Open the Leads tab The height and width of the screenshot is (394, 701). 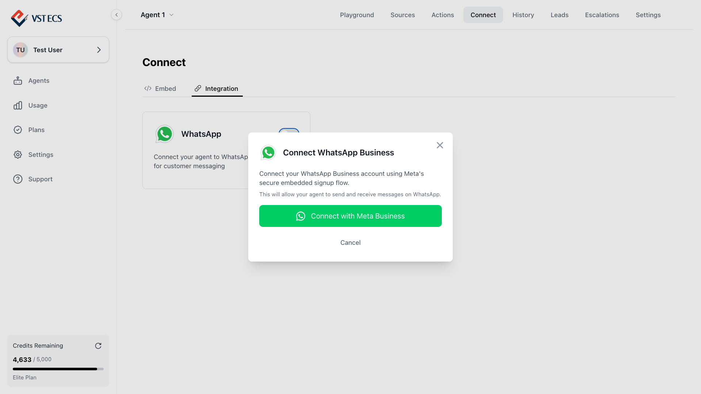pyautogui.click(x=560, y=15)
